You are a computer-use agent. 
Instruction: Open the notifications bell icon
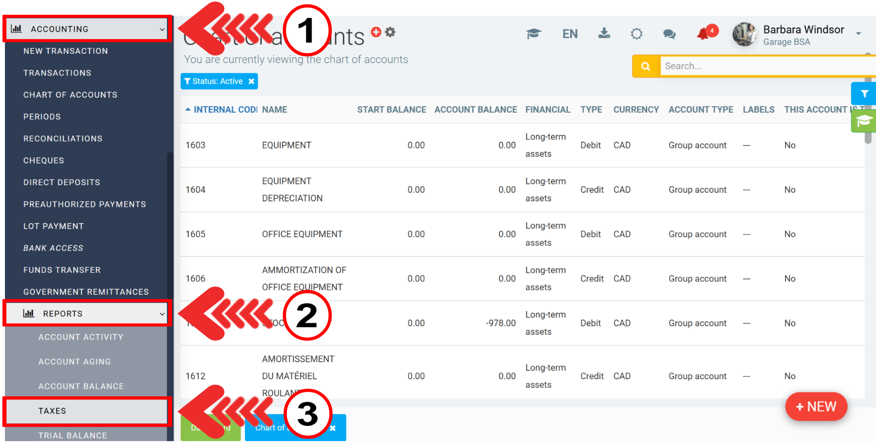pos(703,34)
